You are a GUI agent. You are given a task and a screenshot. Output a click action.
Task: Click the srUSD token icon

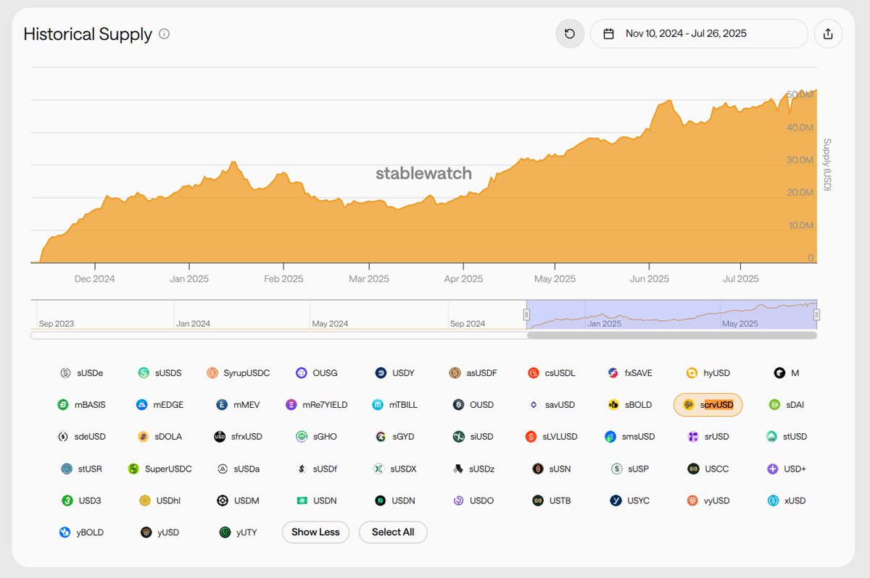(x=693, y=437)
